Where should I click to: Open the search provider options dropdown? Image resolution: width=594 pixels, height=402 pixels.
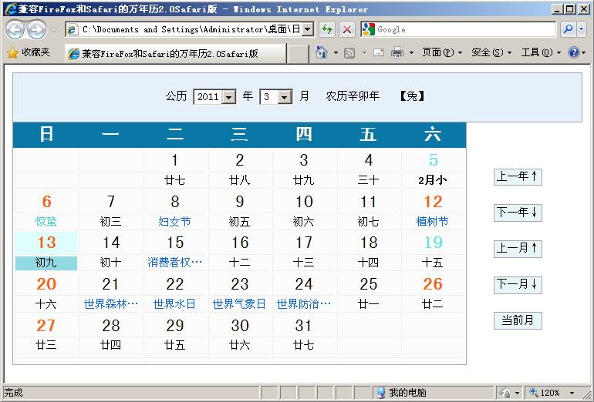coord(582,29)
